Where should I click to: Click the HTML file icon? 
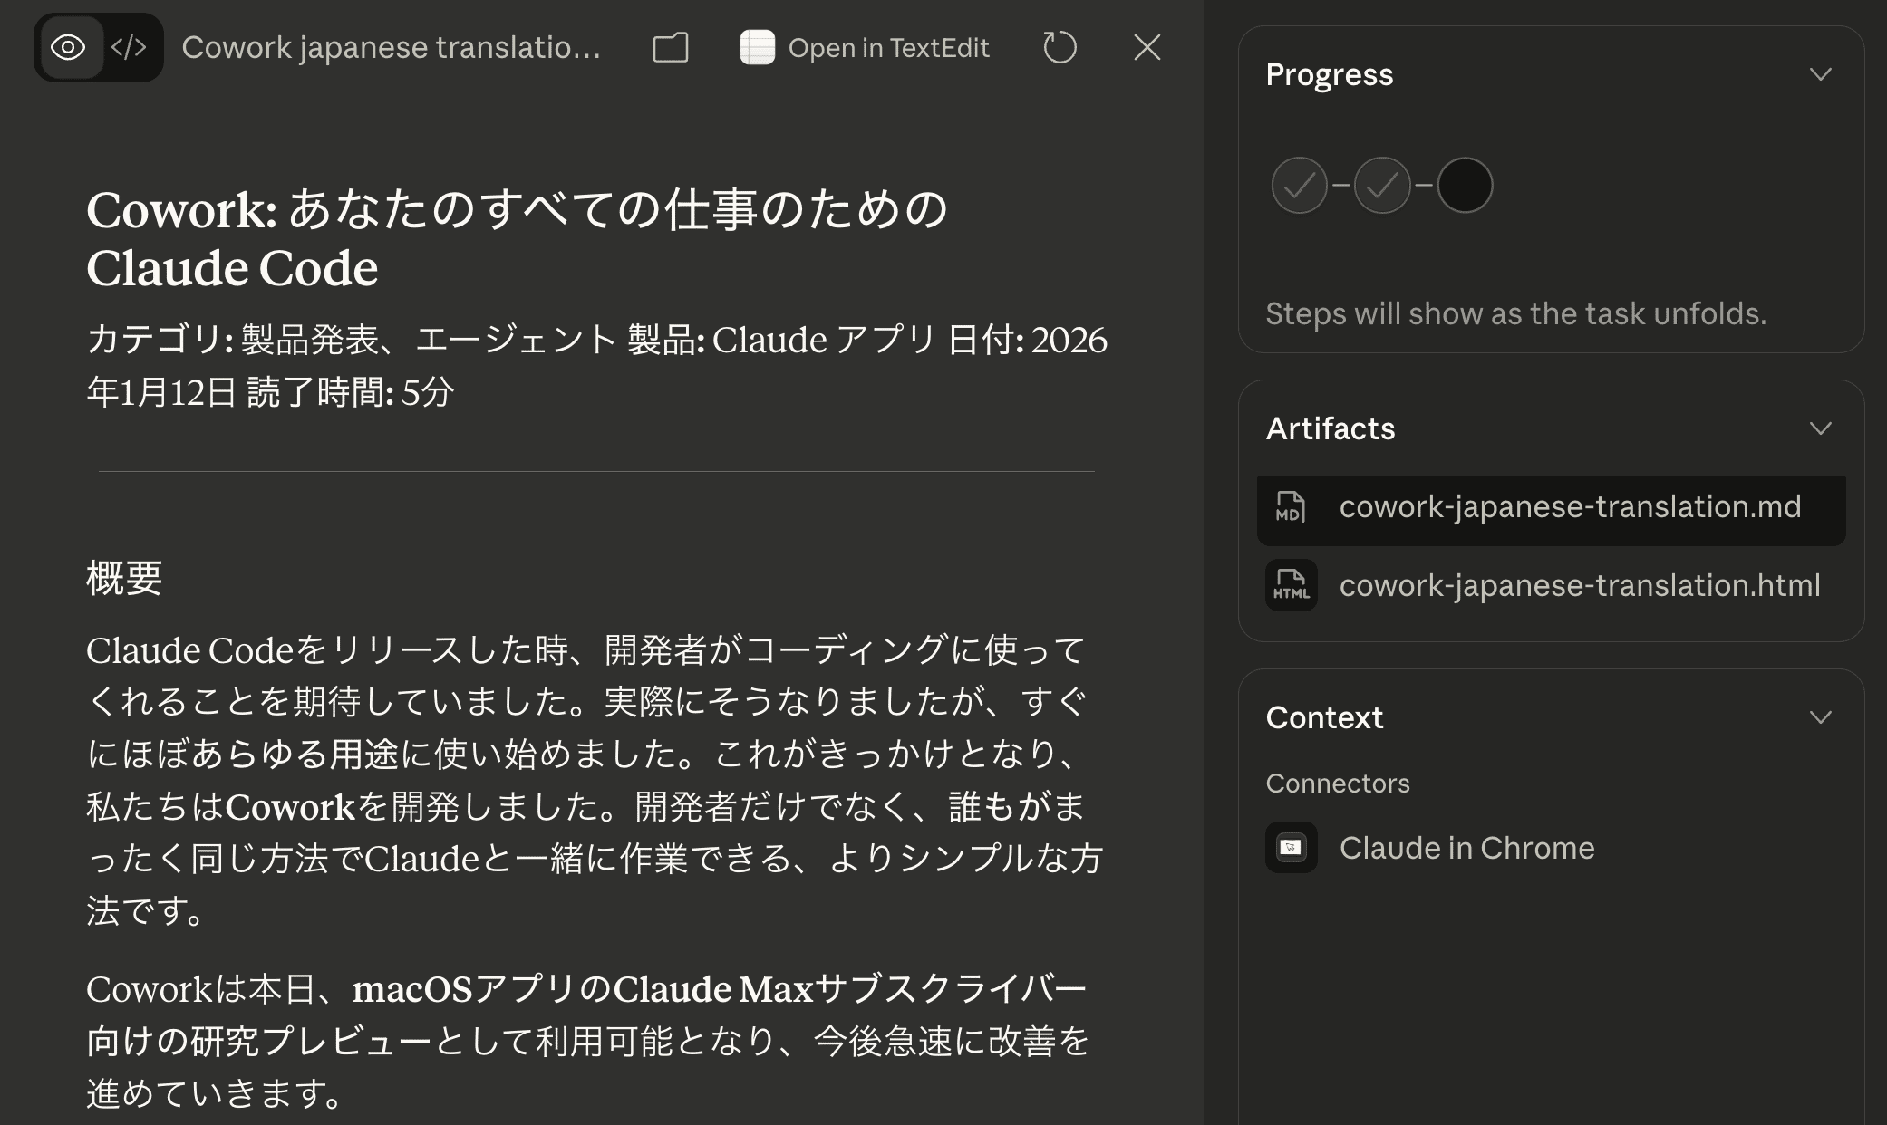coord(1291,586)
